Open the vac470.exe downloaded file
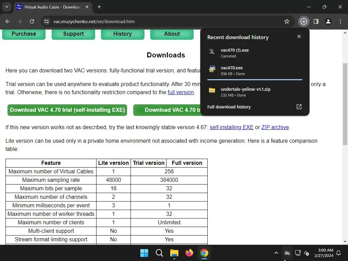The image size is (348, 261). (x=255, y=71)
